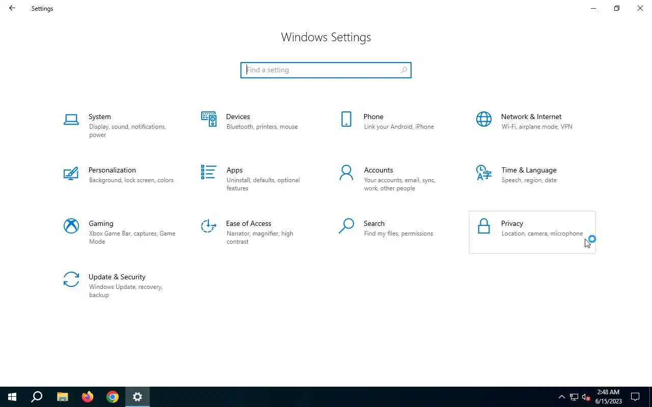Open the Gaming settings label
The height and width of the screenshot is (407, 652).
(x=101, y=223)
